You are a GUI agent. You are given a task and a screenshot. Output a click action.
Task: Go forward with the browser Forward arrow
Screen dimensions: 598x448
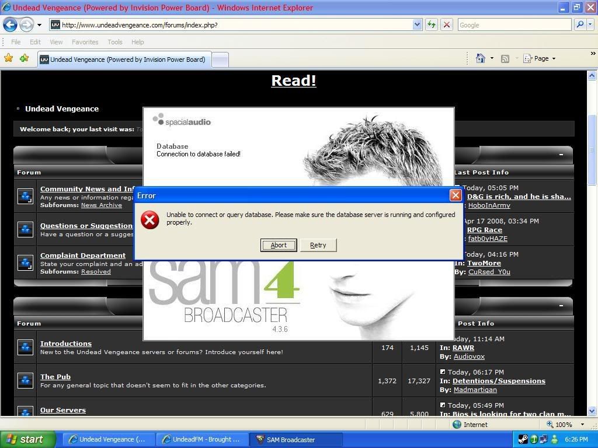click(27, 25)
